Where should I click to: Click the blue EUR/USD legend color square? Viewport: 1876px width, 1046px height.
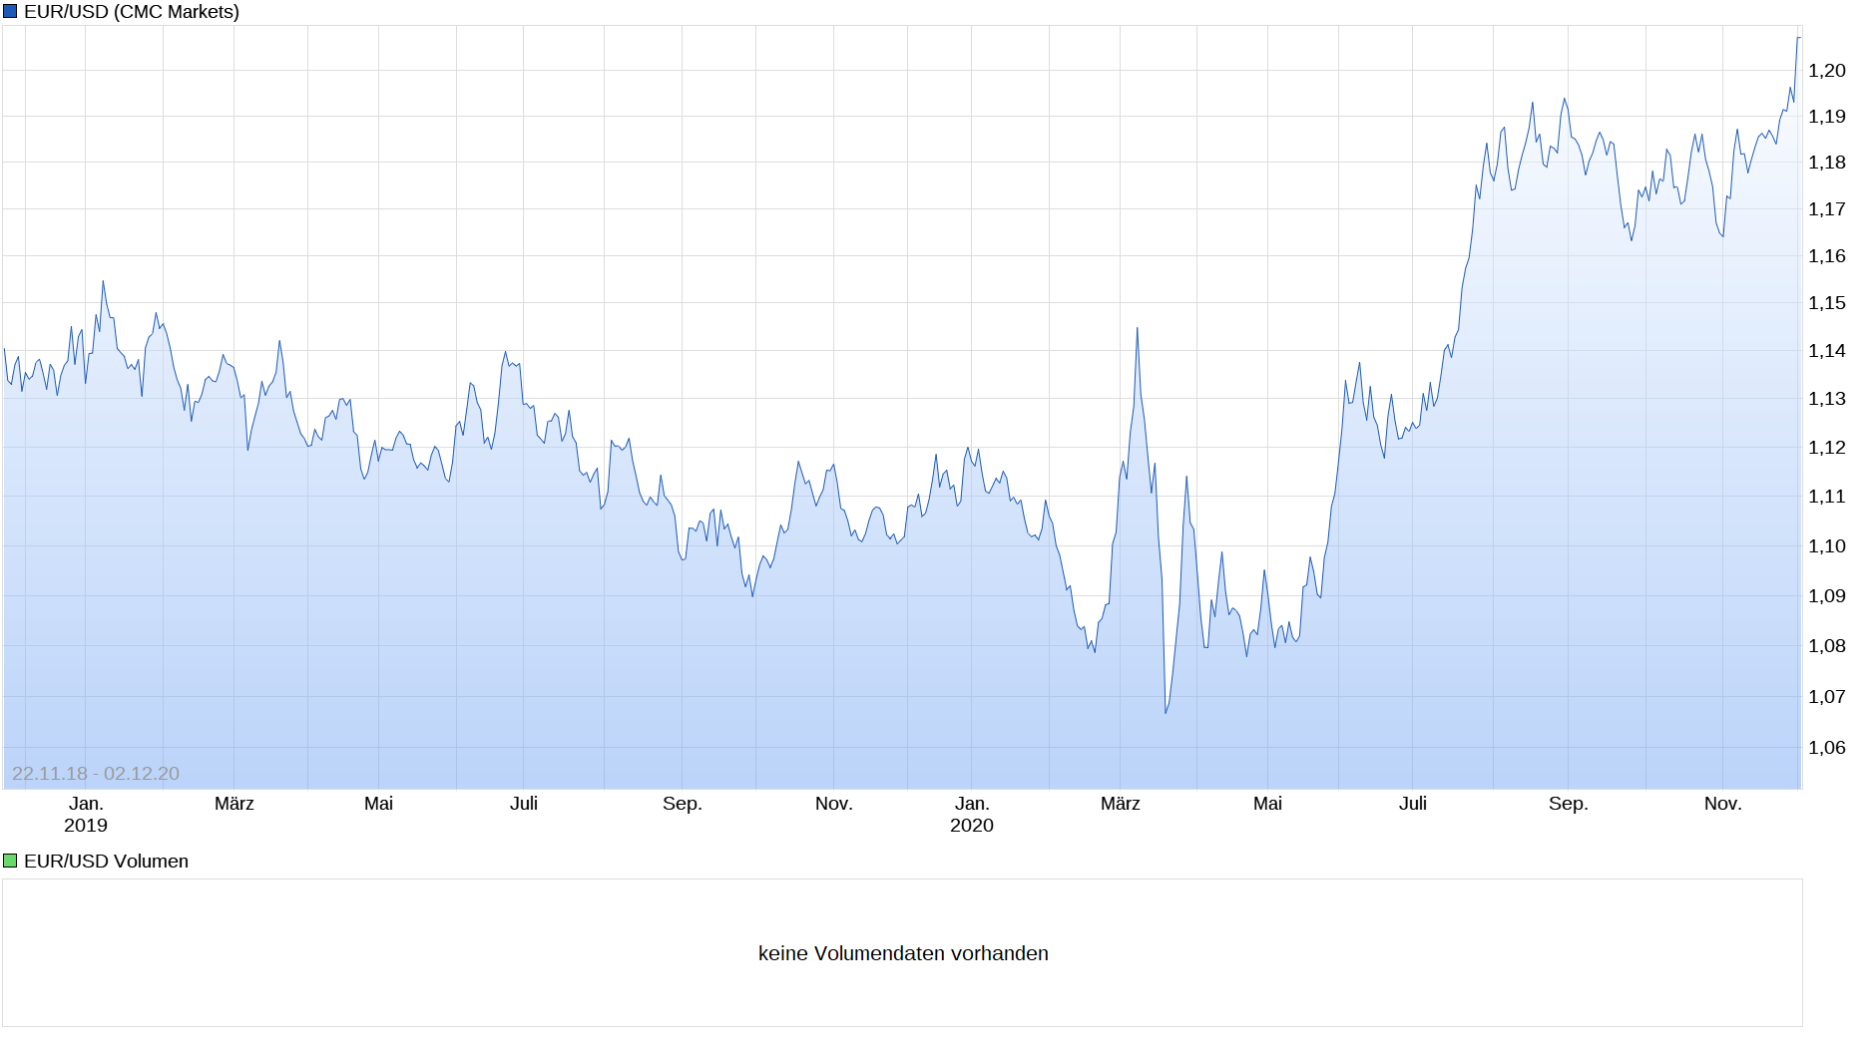10,12
